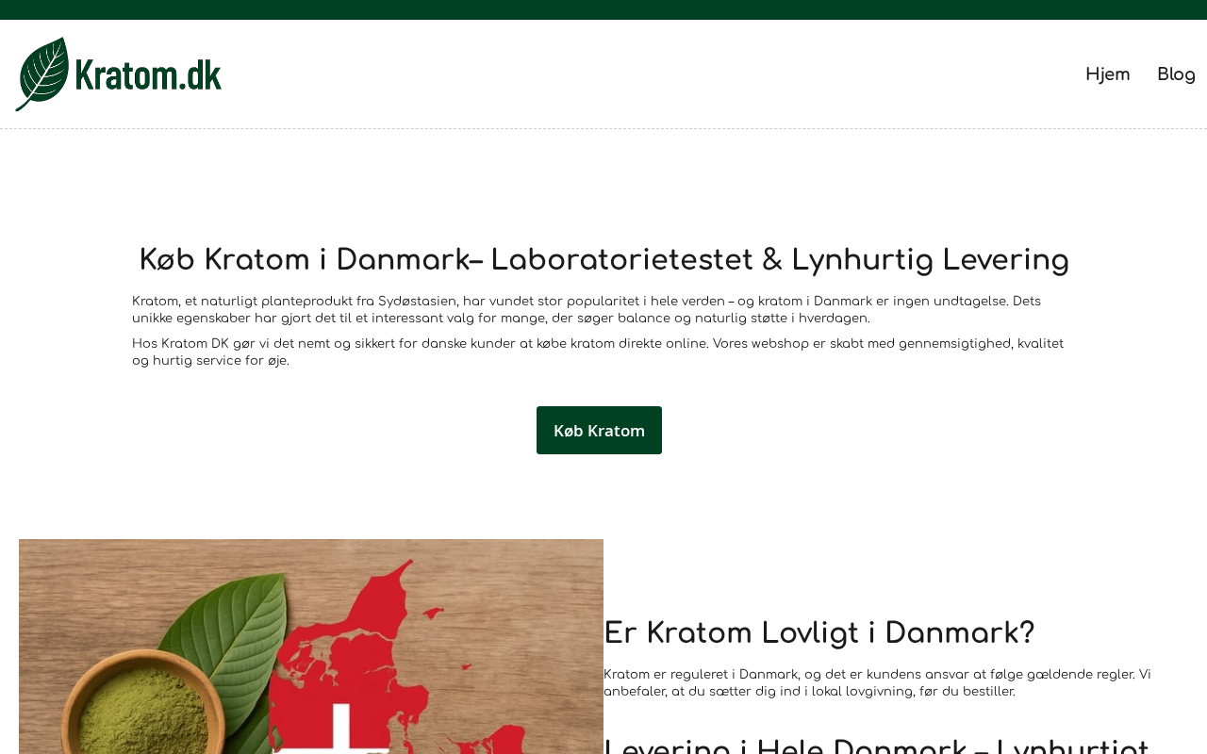
Task: Select the Laboratorietestet & Lynhurtig Levering heading
Action: click(603, 260)
